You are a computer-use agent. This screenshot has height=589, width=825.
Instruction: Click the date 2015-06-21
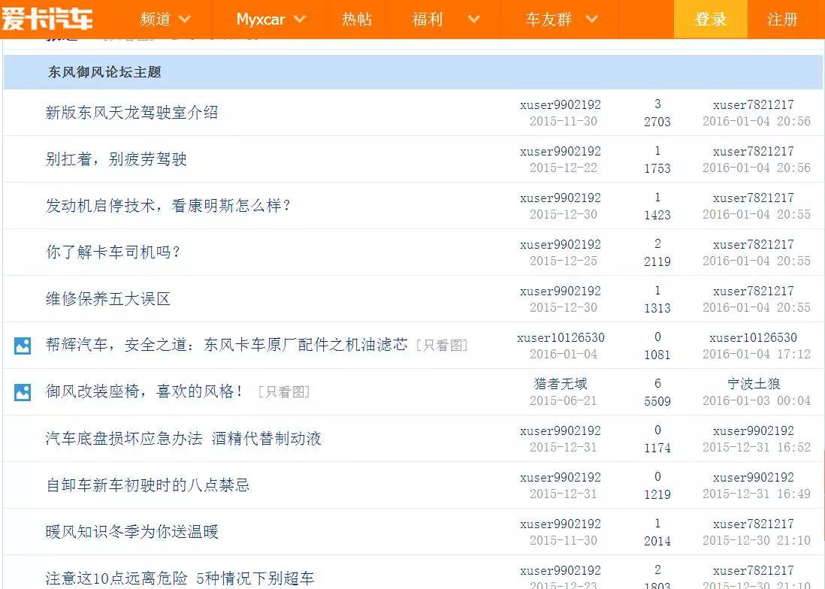tap(564, 400)
